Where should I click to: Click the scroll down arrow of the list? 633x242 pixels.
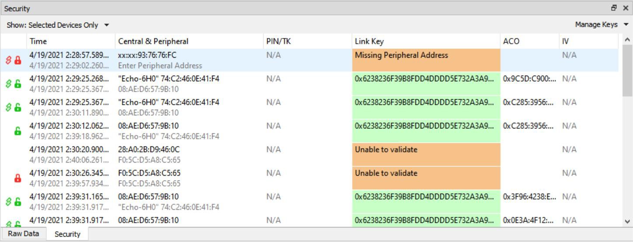point(628,221)
